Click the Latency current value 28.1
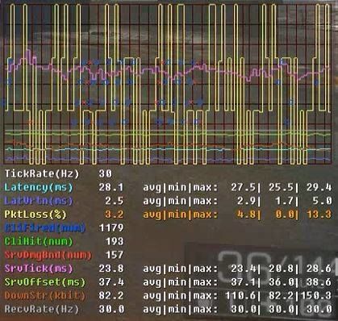Viewport: 338px width, 321px height. coord(111,187)
